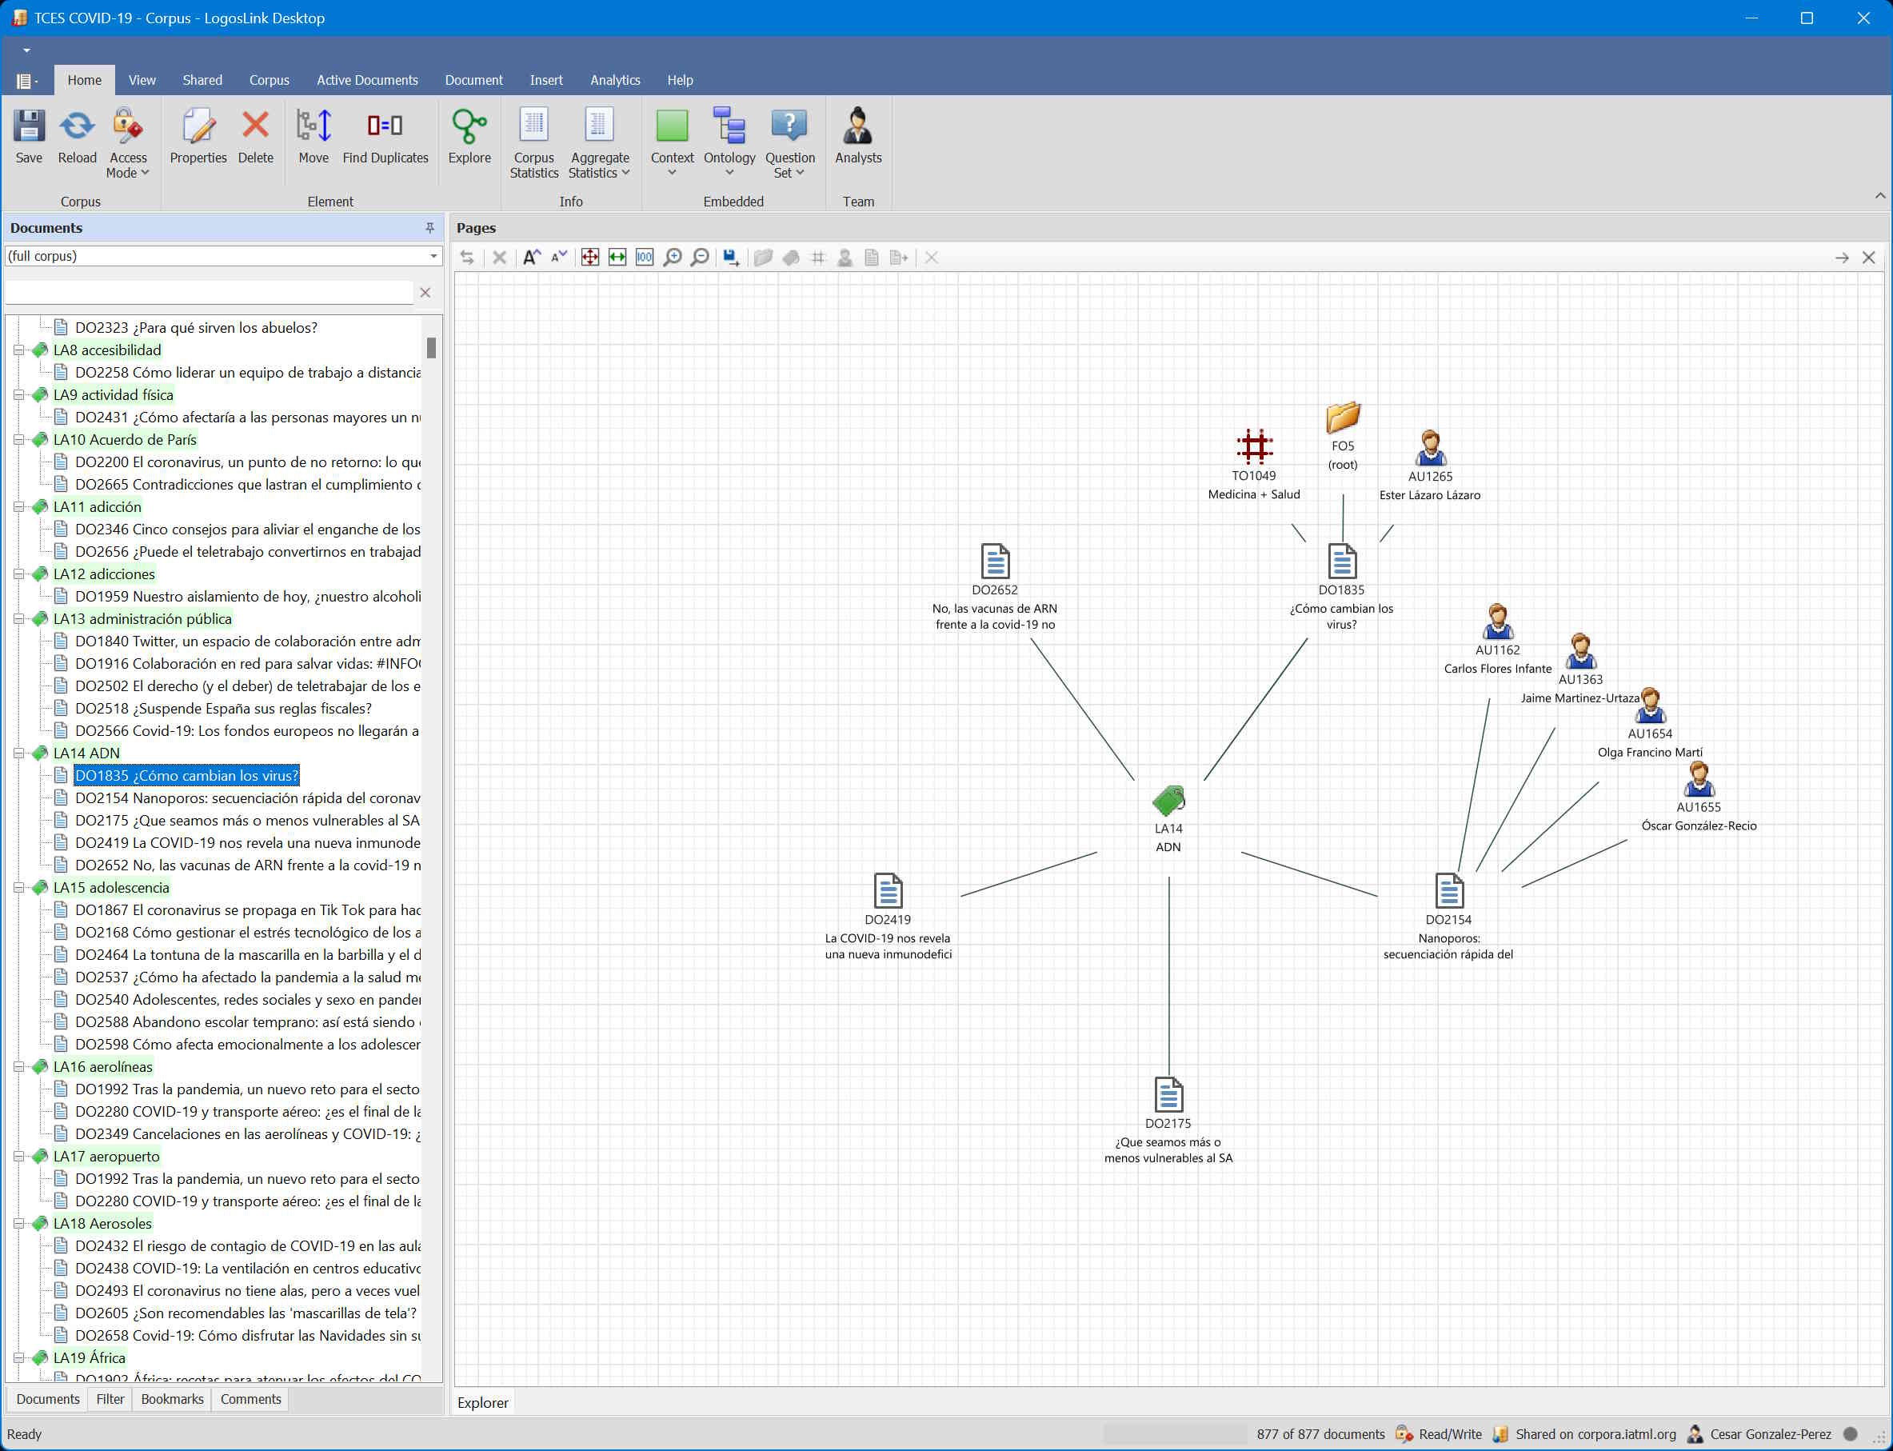1893x1451 pixels.
Task: Select the TO1049 Medicina + Salud topic node
Action: pyautogui.click(x=1254, y=465)
